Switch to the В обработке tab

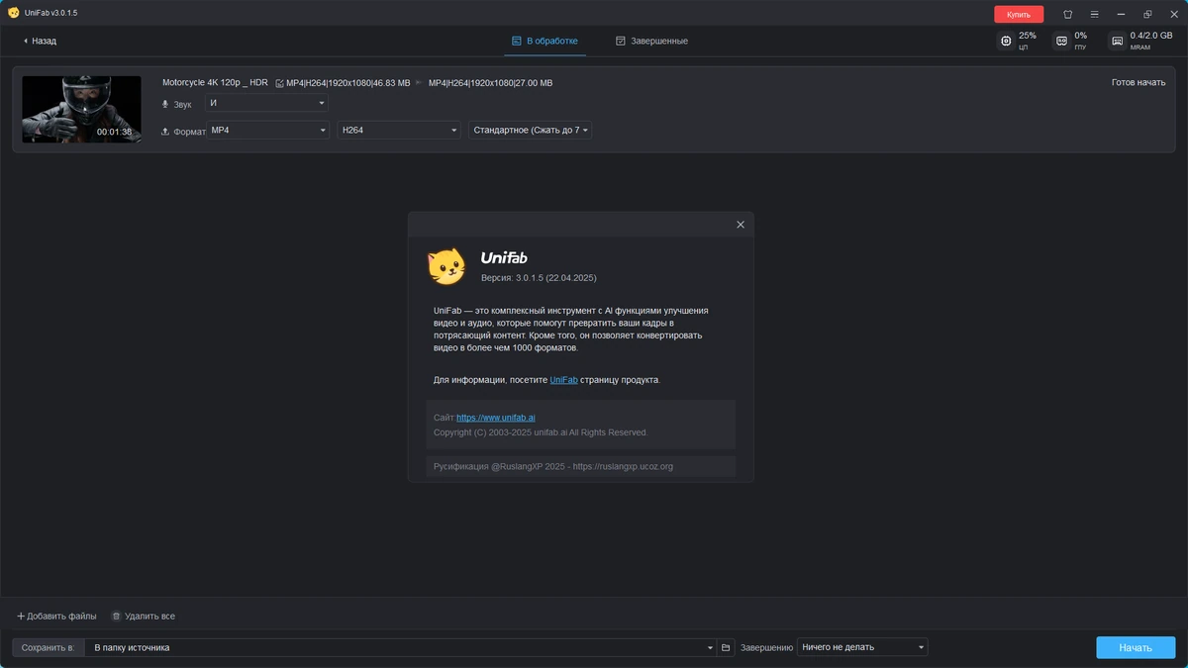[x=544, y=42]
